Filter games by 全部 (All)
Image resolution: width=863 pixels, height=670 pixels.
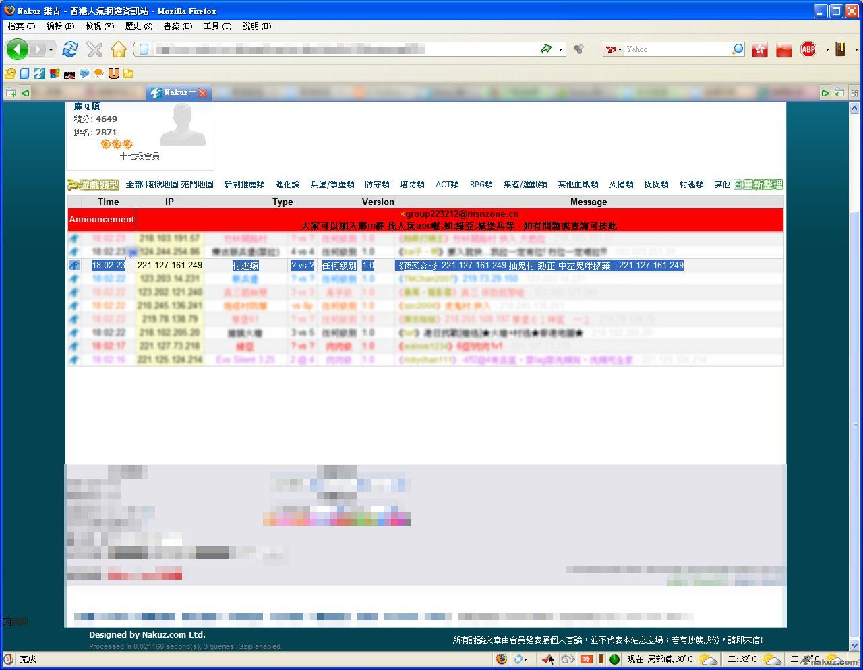[134, 185]
